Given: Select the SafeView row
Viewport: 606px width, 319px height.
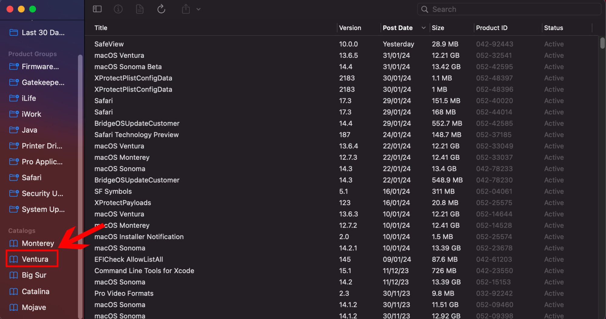Looking at the screenshot, I should [x=341, y=44].
